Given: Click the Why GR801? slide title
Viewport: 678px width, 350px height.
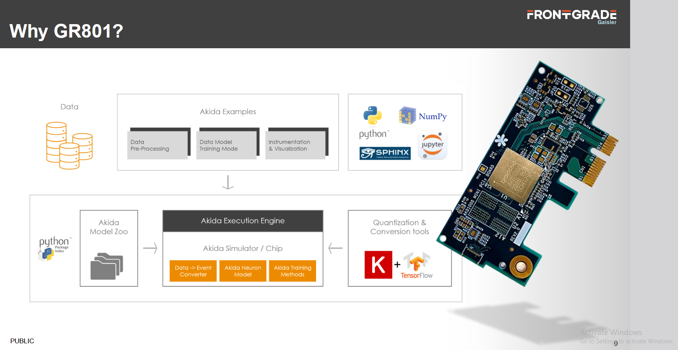Looking at the screenshot, I should pyautogui.click(x=66, y=31).
